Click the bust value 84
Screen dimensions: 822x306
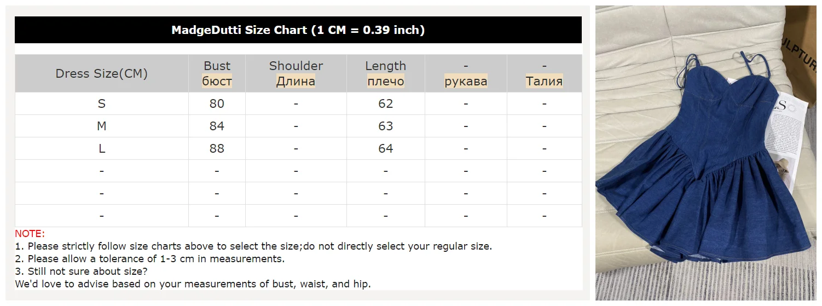coord(217,126)
